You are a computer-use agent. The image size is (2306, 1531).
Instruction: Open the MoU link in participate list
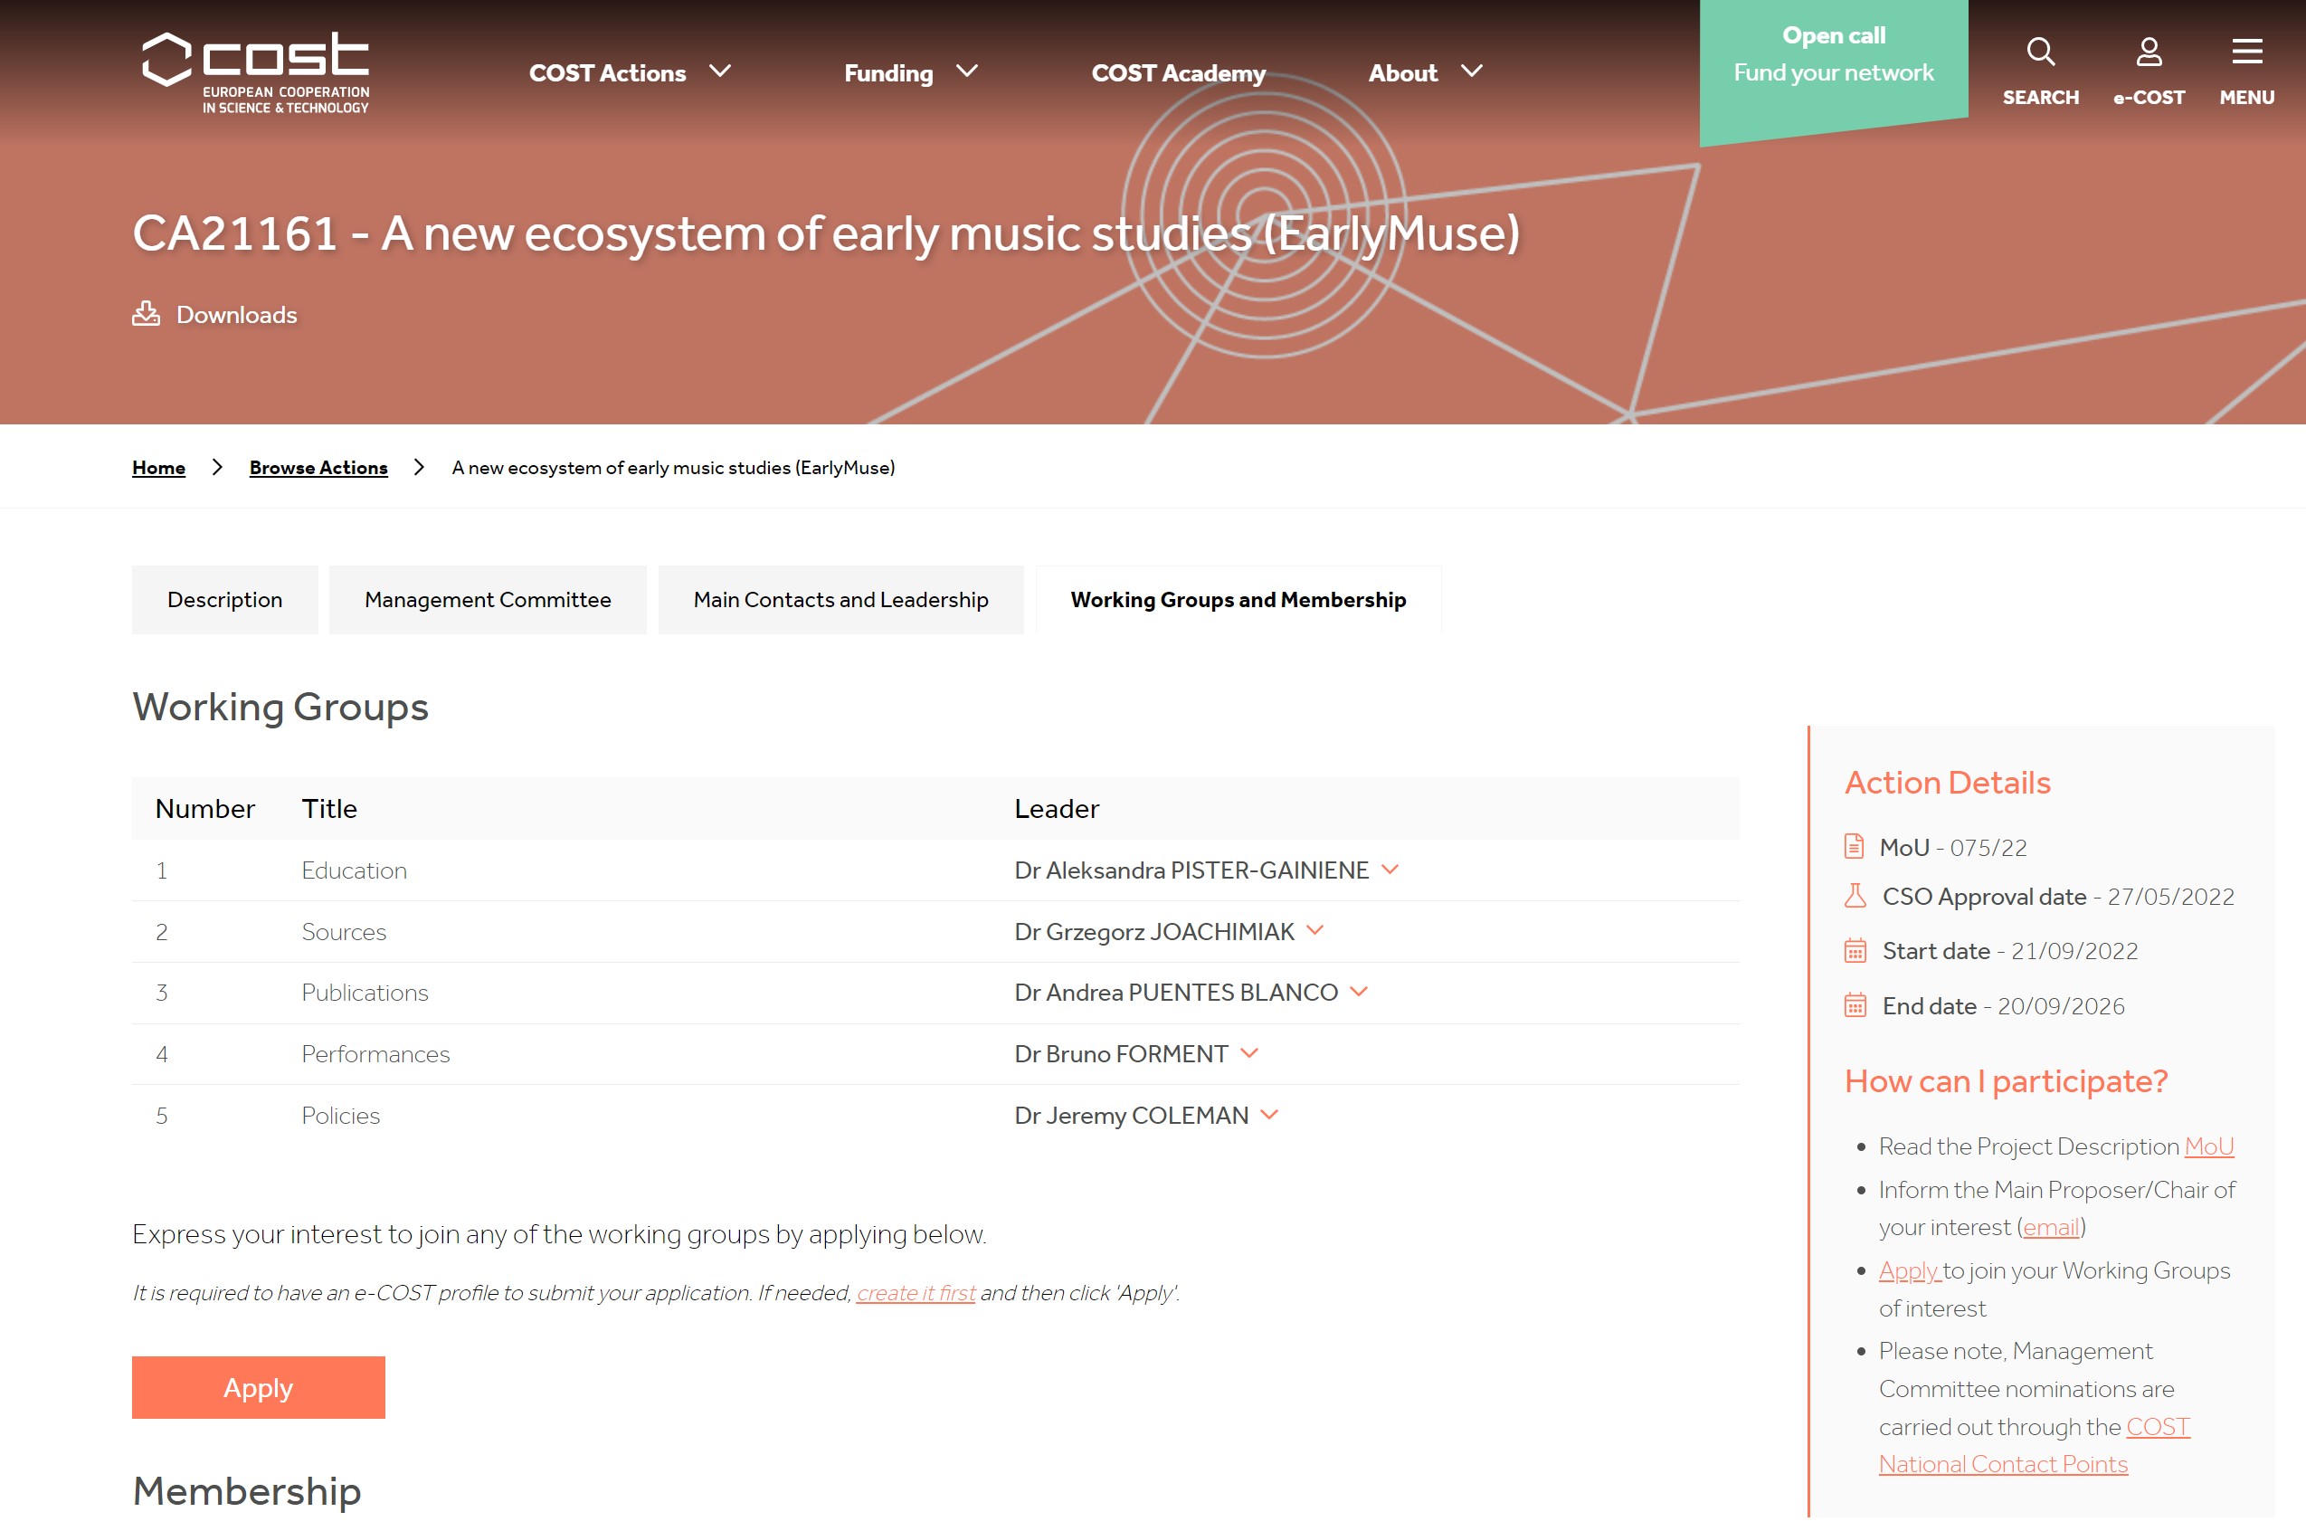pos(2208,1146)
